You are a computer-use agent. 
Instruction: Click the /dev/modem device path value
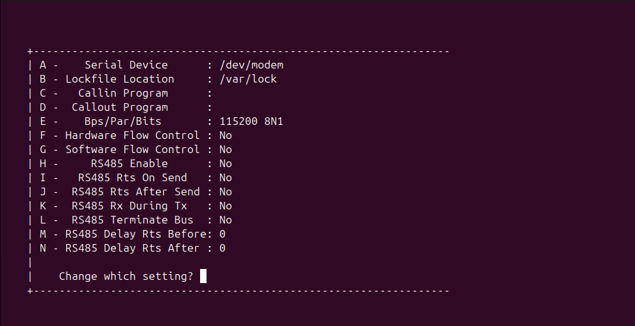251,65
